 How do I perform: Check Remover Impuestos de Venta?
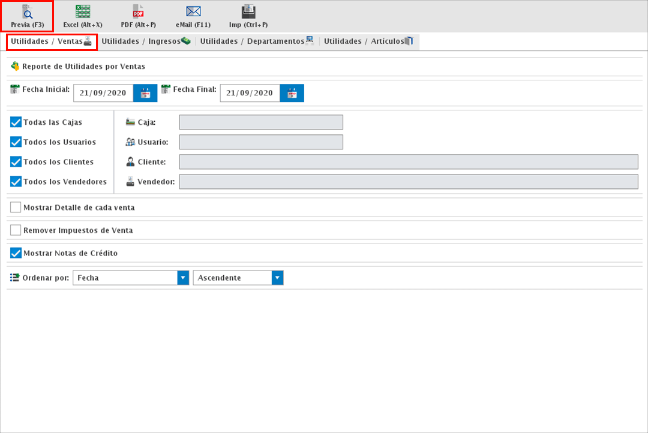pos(16,230)
